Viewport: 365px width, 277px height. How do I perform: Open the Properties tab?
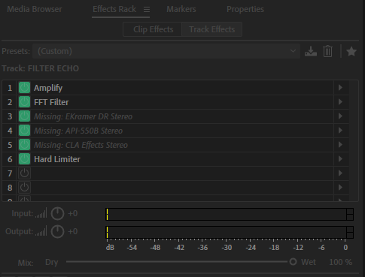pyautogui.click(x=245, y=9)
